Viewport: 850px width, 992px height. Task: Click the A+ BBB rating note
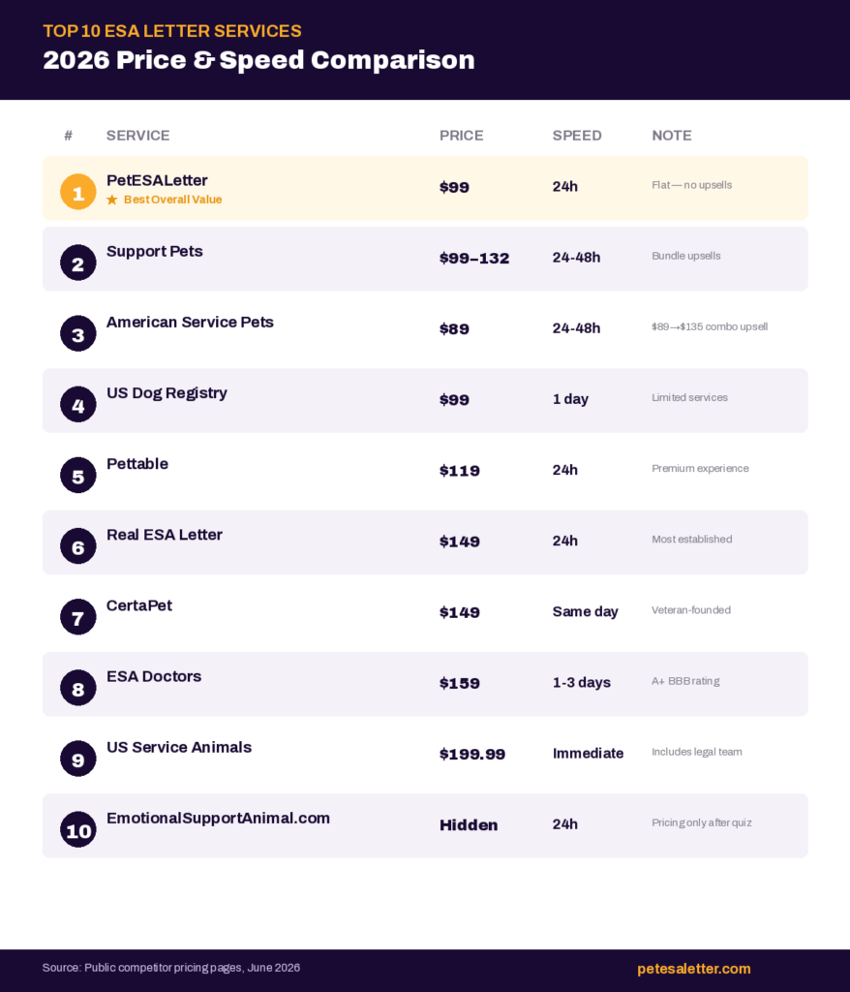tap(685, 681)
